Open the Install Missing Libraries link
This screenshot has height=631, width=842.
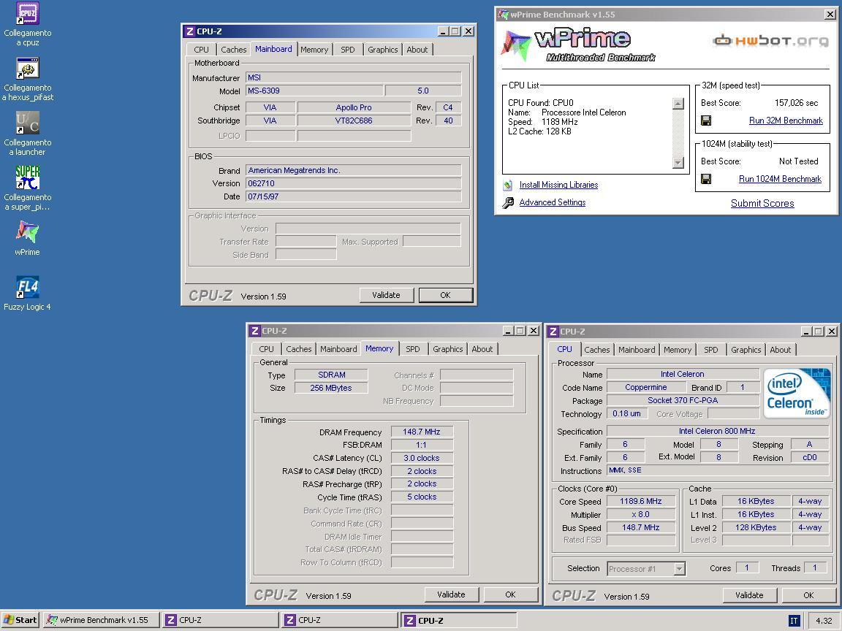pos(558,185)
